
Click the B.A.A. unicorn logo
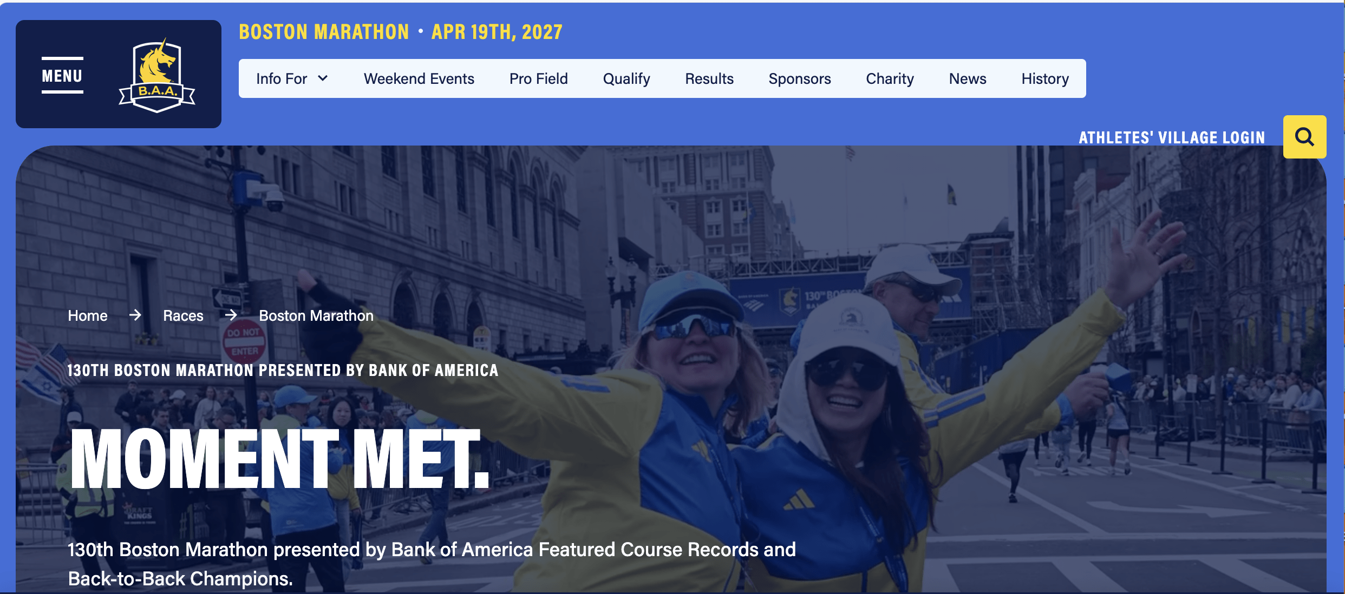click(157, 75)
